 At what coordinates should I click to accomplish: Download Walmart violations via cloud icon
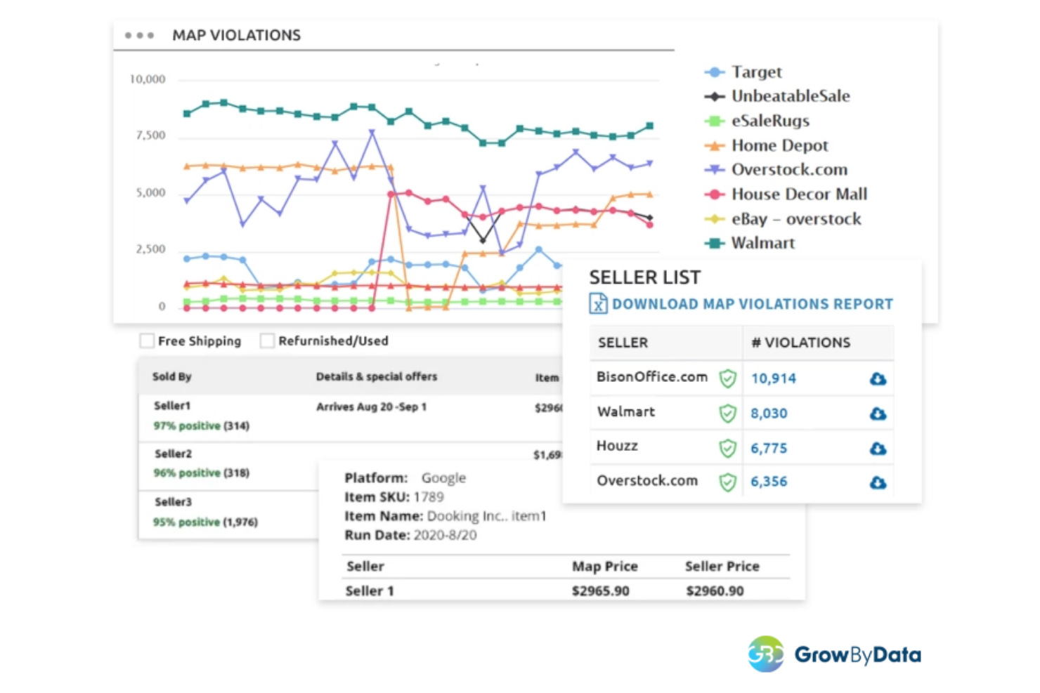pyautogui.click(x=878, y=413)
